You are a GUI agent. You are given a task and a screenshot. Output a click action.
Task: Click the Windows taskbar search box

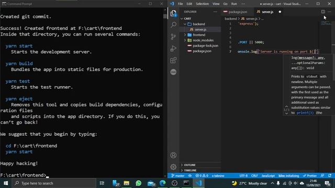click(54, 183)
